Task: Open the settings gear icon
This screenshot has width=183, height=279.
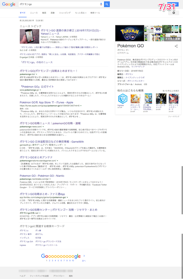Action: tap(174, 13)
